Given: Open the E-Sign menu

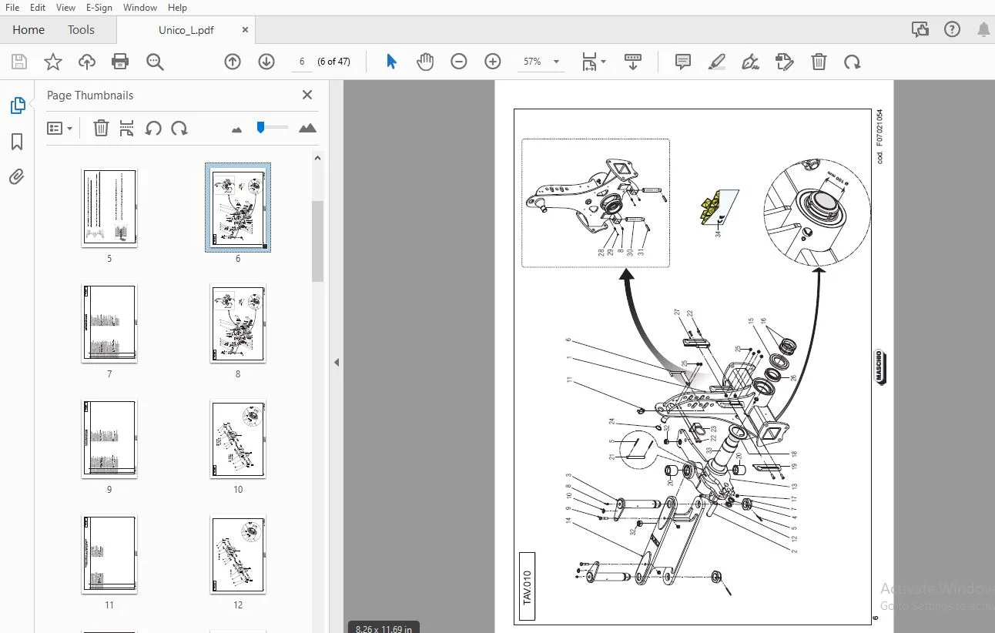Looking at the screenshot, I should [x=99, y=8].
